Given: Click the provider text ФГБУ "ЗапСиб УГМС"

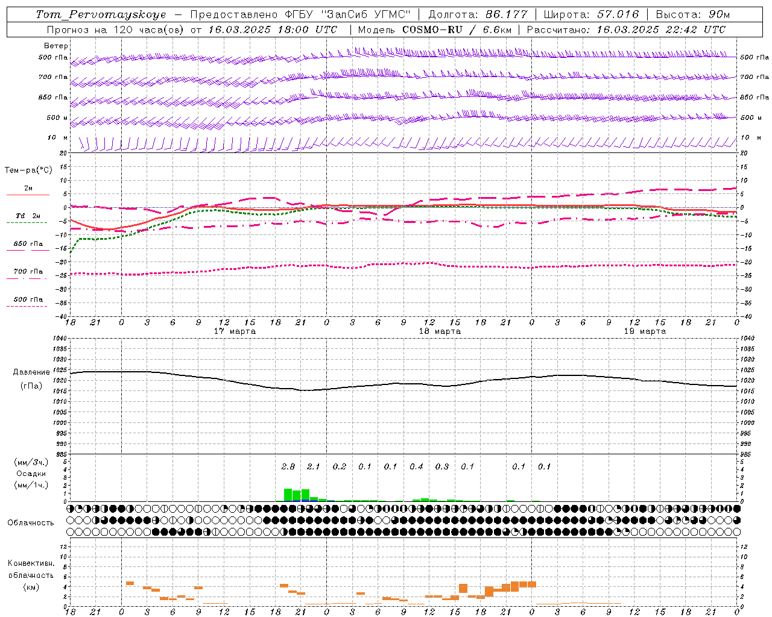Looking at the screenshot, I should tap(347, 14).
